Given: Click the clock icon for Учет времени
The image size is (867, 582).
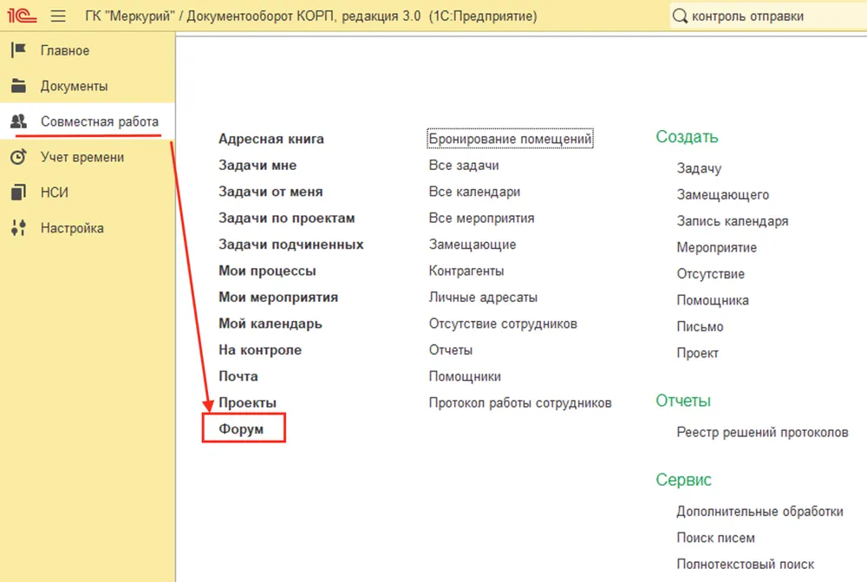Looking at the screenshot, I should tap(18, 157).
